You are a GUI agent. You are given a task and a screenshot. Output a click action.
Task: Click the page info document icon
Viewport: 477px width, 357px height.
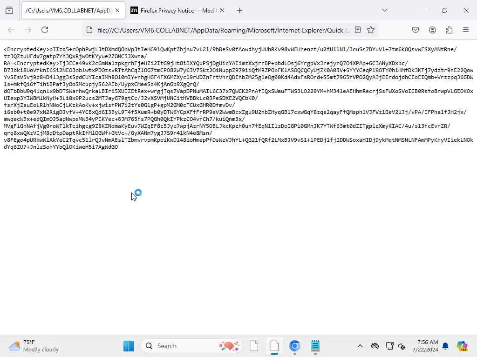click(89, 30)
